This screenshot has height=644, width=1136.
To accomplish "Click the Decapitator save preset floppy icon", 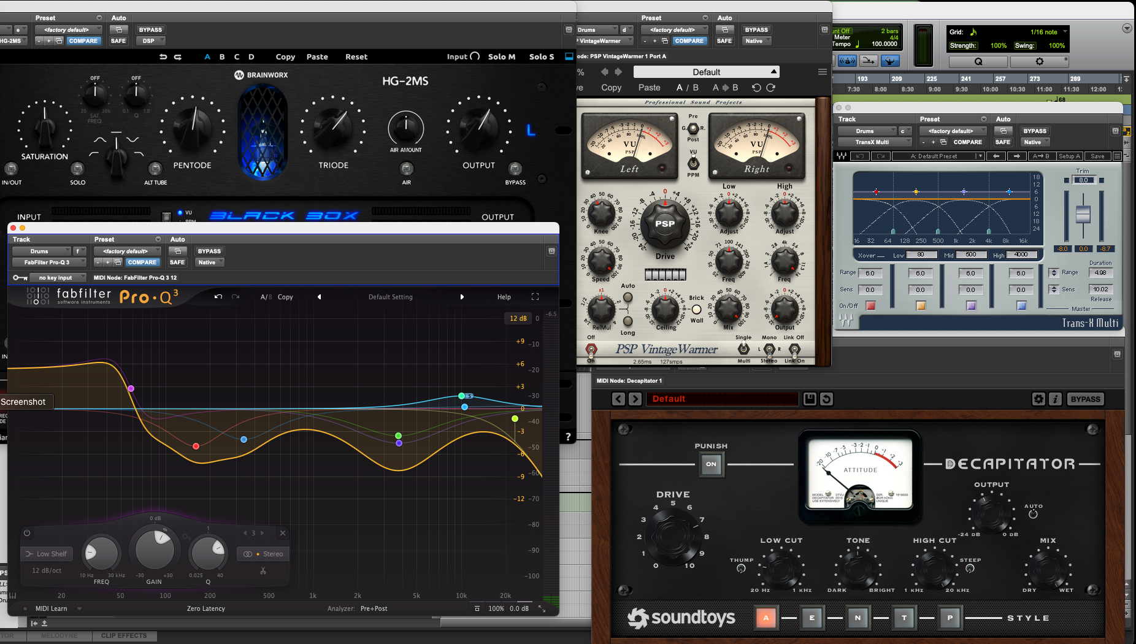I will click(810, 399).
